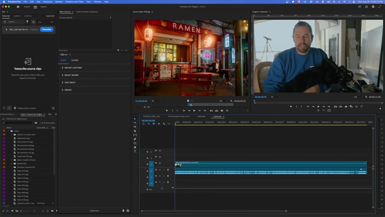385x217 pixels.
Task: Select the Hand tool
Action: click(135, 147)
